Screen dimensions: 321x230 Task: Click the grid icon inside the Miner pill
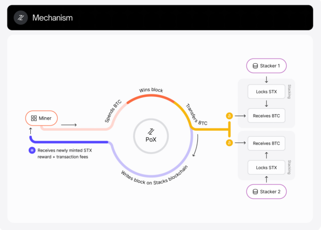pos(34,118)
